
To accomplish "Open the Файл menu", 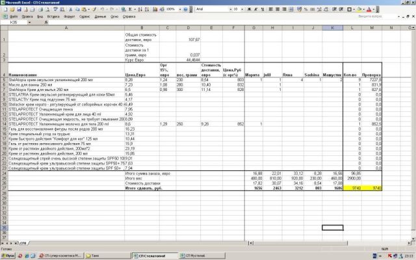I will point(13,16).
